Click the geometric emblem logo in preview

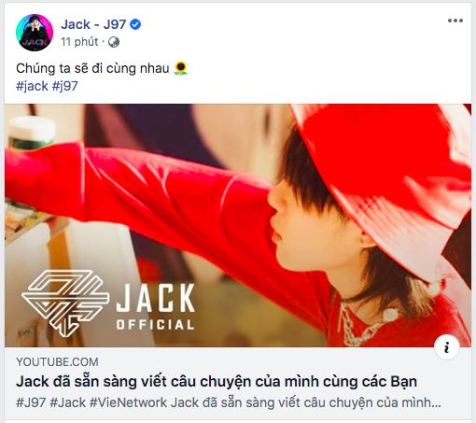[65, 303]
